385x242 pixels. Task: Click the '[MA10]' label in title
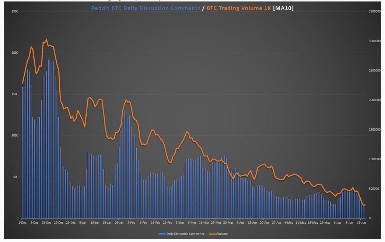pyautogui.click(x=283, y=8)
